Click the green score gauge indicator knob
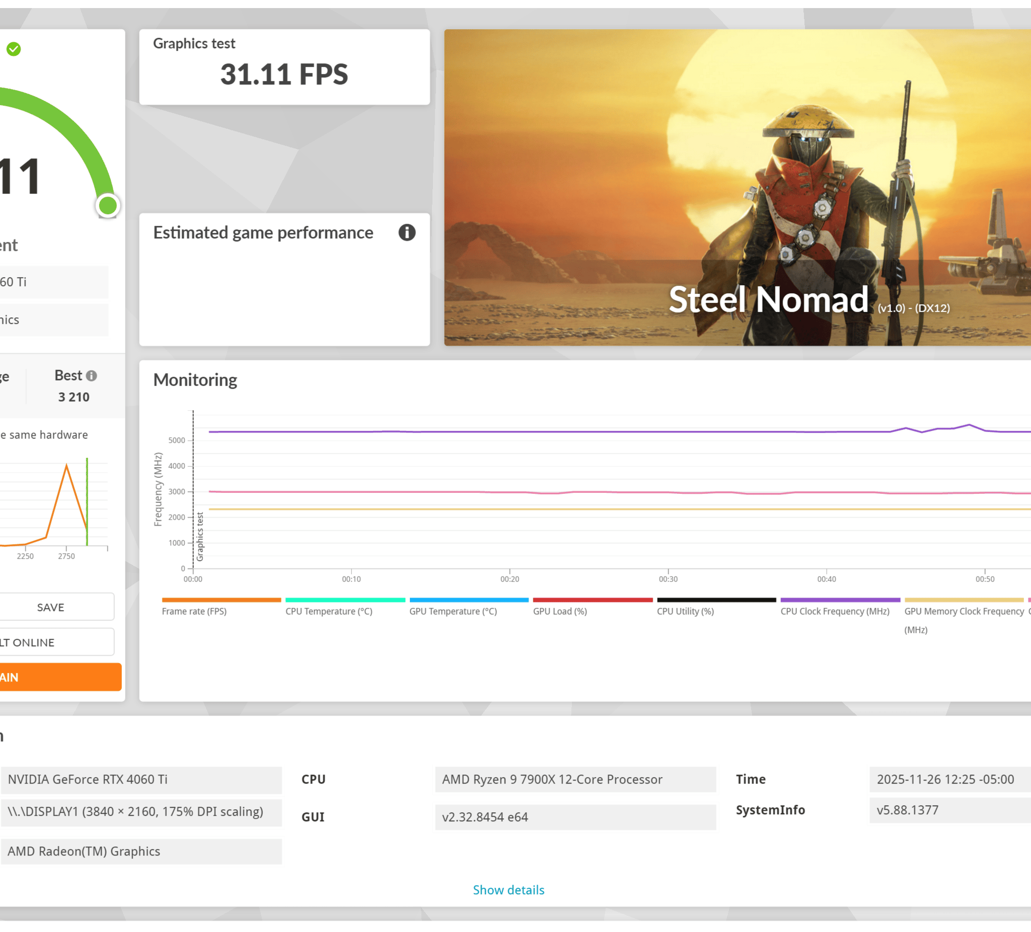Image resolution: width=1031 pixels, height=932 pixels. click(x=108, y=206)
